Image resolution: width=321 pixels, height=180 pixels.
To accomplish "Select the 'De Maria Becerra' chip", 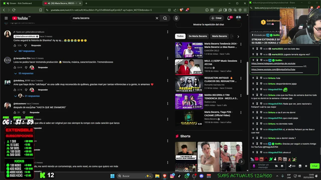I will tap(198, 36).
